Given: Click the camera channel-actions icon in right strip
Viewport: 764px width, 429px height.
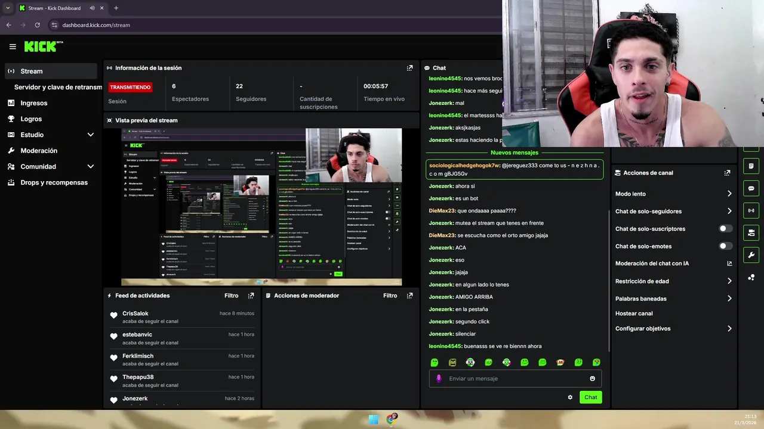Looking at the screenshot, I should 751,232.
